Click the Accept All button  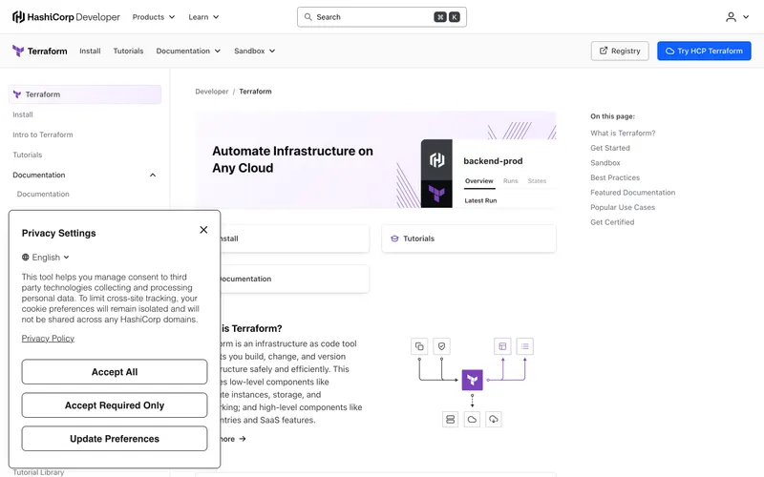click(x=115, y=372)
